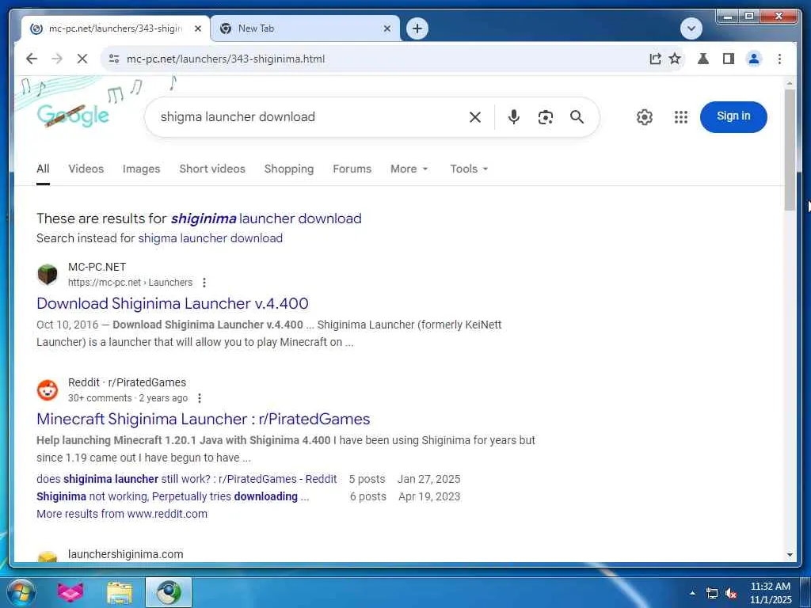
Task: Open the Google apps grid
Action: click(681, 117)
